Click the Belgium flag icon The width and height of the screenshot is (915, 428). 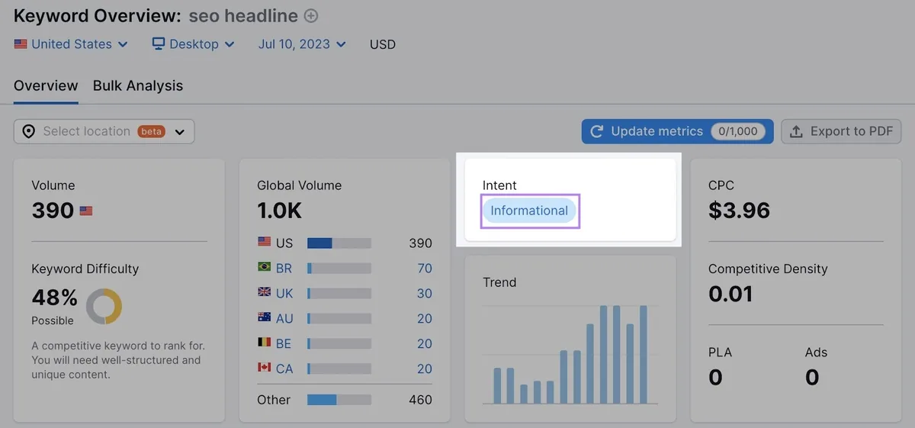tap(265, 343)
